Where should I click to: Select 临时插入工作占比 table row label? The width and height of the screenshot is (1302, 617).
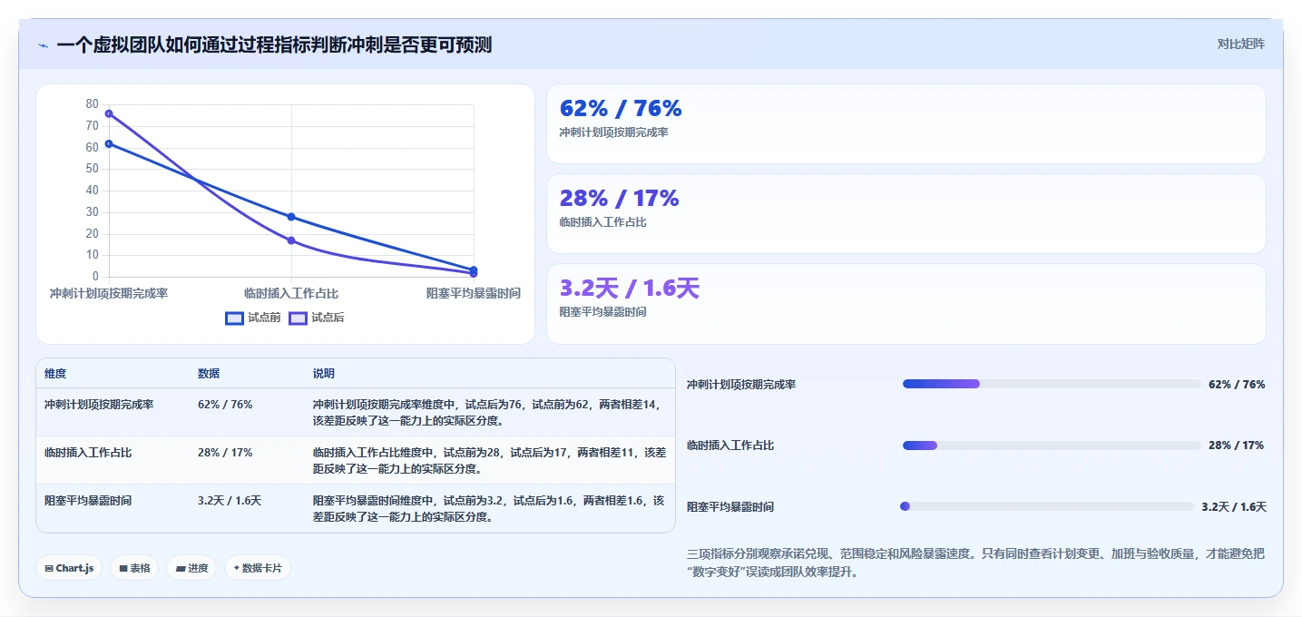coord(88,453)
